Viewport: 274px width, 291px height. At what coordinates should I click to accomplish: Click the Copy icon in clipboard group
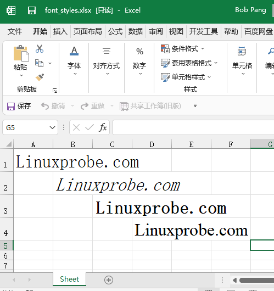click(x=39, y=63)
